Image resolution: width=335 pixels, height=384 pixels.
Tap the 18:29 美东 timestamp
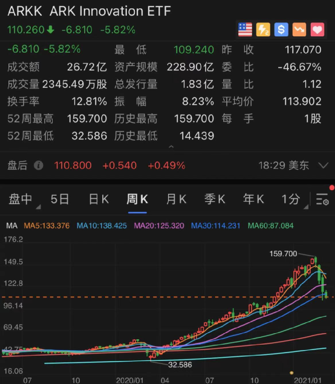(x=284, y=165)
